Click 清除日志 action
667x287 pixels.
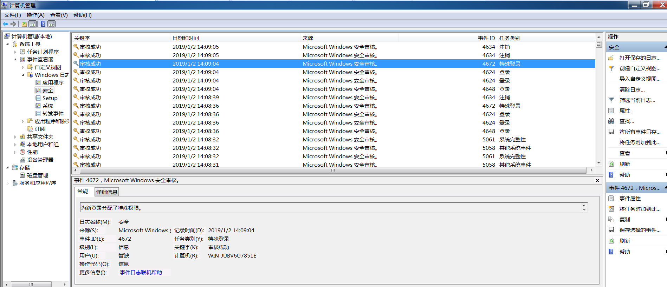pos(632,89)
